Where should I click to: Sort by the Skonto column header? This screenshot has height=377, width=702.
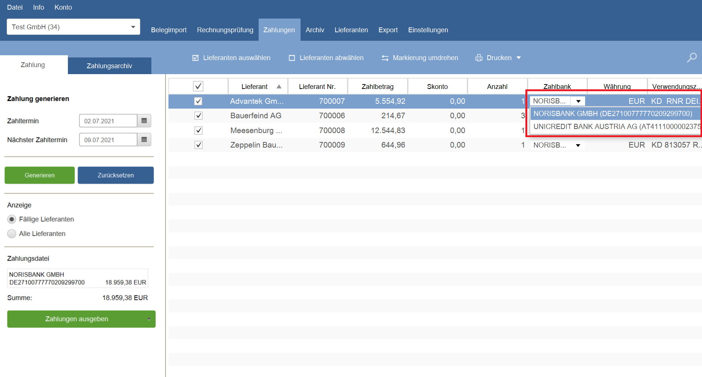tap(437, 86)
